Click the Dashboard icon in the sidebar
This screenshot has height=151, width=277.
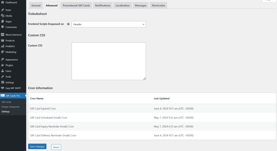(x=3, y=3)
